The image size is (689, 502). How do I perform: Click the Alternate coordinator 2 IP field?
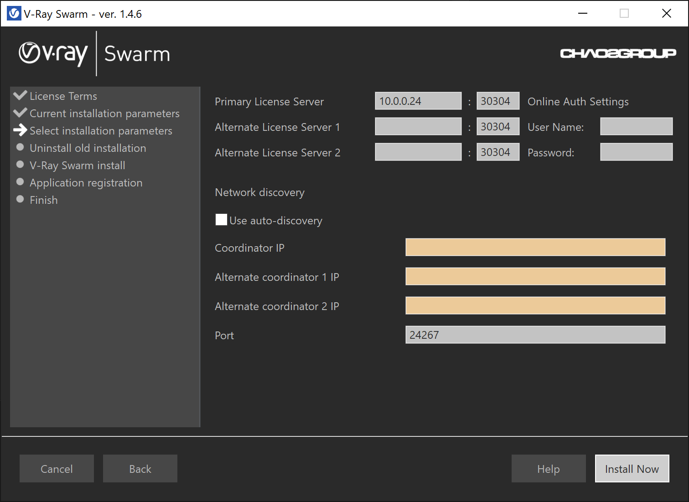click(535, 305)
